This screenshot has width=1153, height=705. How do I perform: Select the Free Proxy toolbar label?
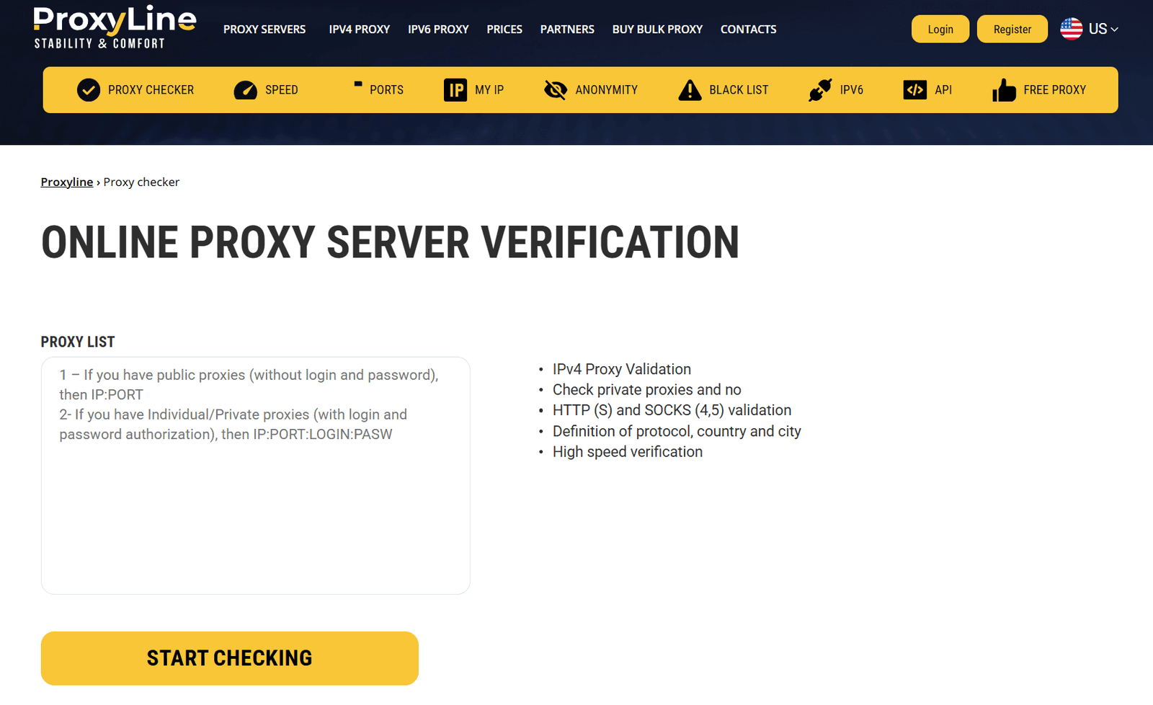coord(1055,90)
